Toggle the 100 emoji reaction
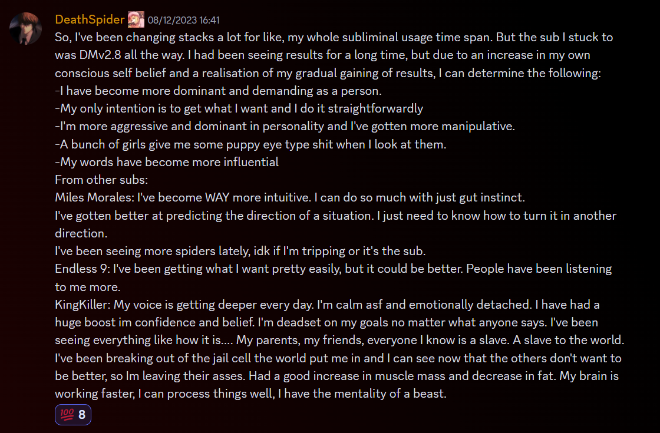The width and height of the screenshot is (660, 433). 73,415
